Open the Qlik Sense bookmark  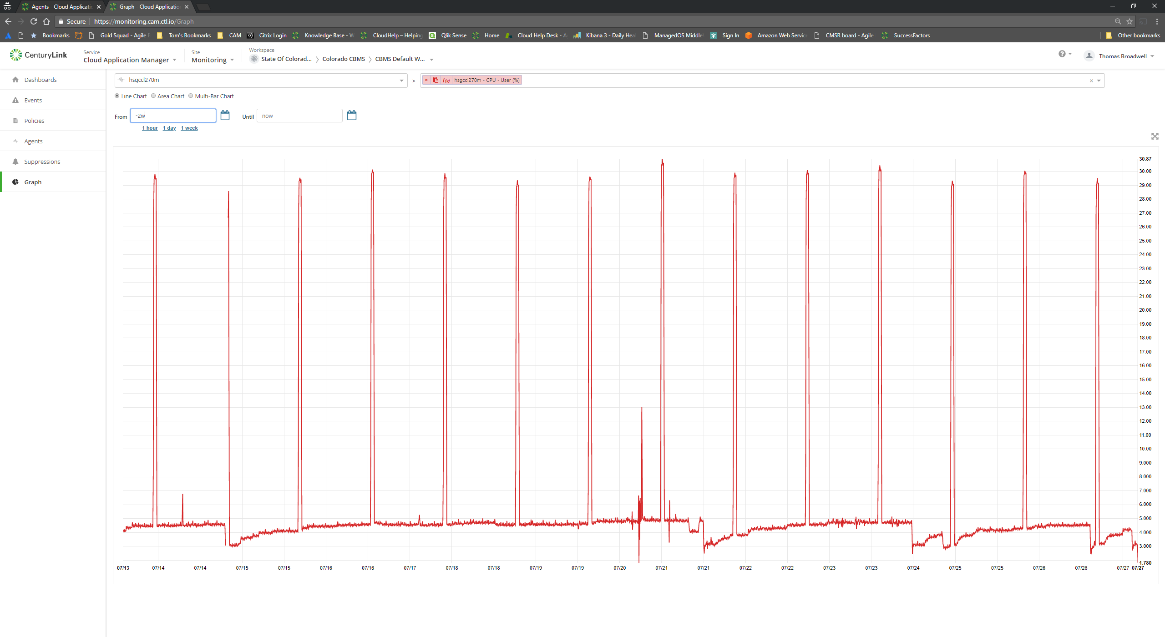pyautogui.click(x=448, y=35)
